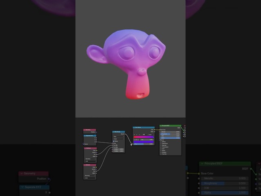Click Principled BSDF Base Color input socket
The width and height of the screenshot is (261, 196).
click(x=159, y=130)
